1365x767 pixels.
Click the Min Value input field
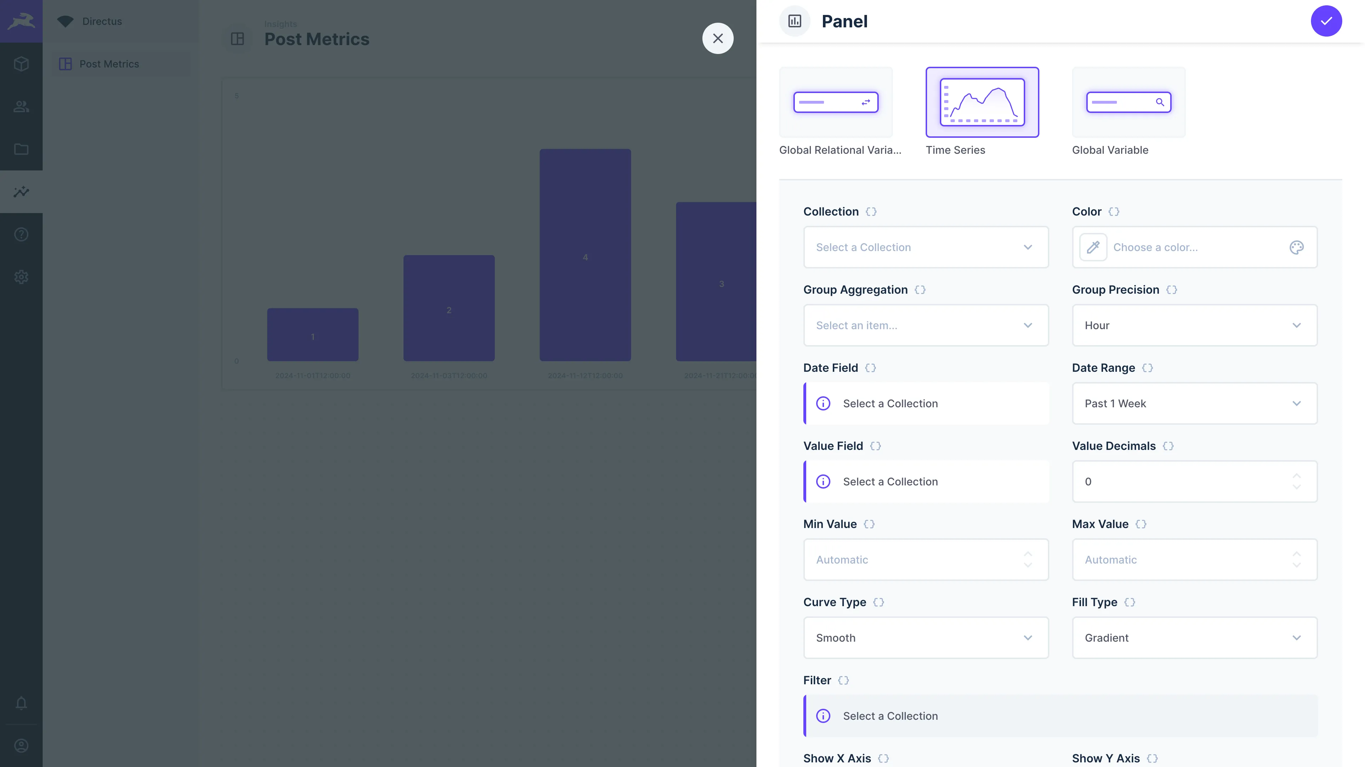pyautogui.click(x=911, y=560)
